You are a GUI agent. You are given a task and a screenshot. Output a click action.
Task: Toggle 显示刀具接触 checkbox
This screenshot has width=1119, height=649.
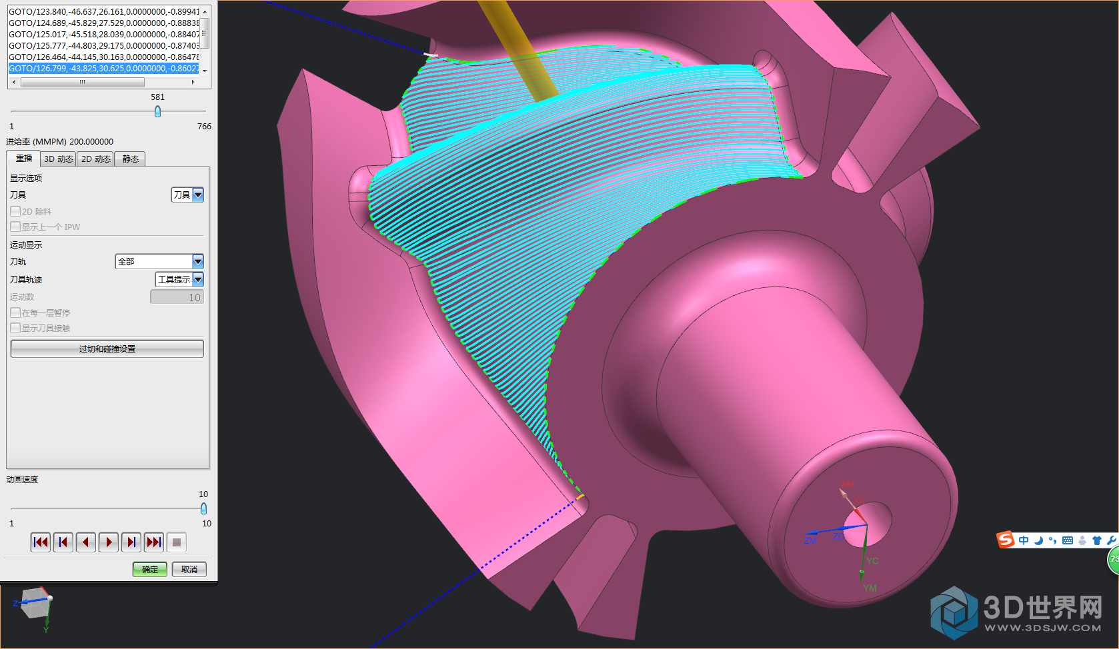(15, 328)
